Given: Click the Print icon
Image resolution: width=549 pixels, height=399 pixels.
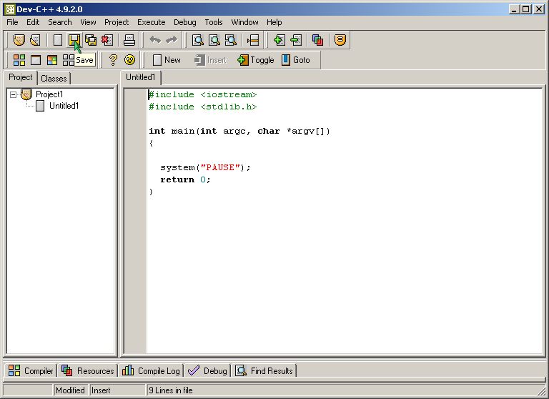Looking at the screenshot, I should [129, 40].
